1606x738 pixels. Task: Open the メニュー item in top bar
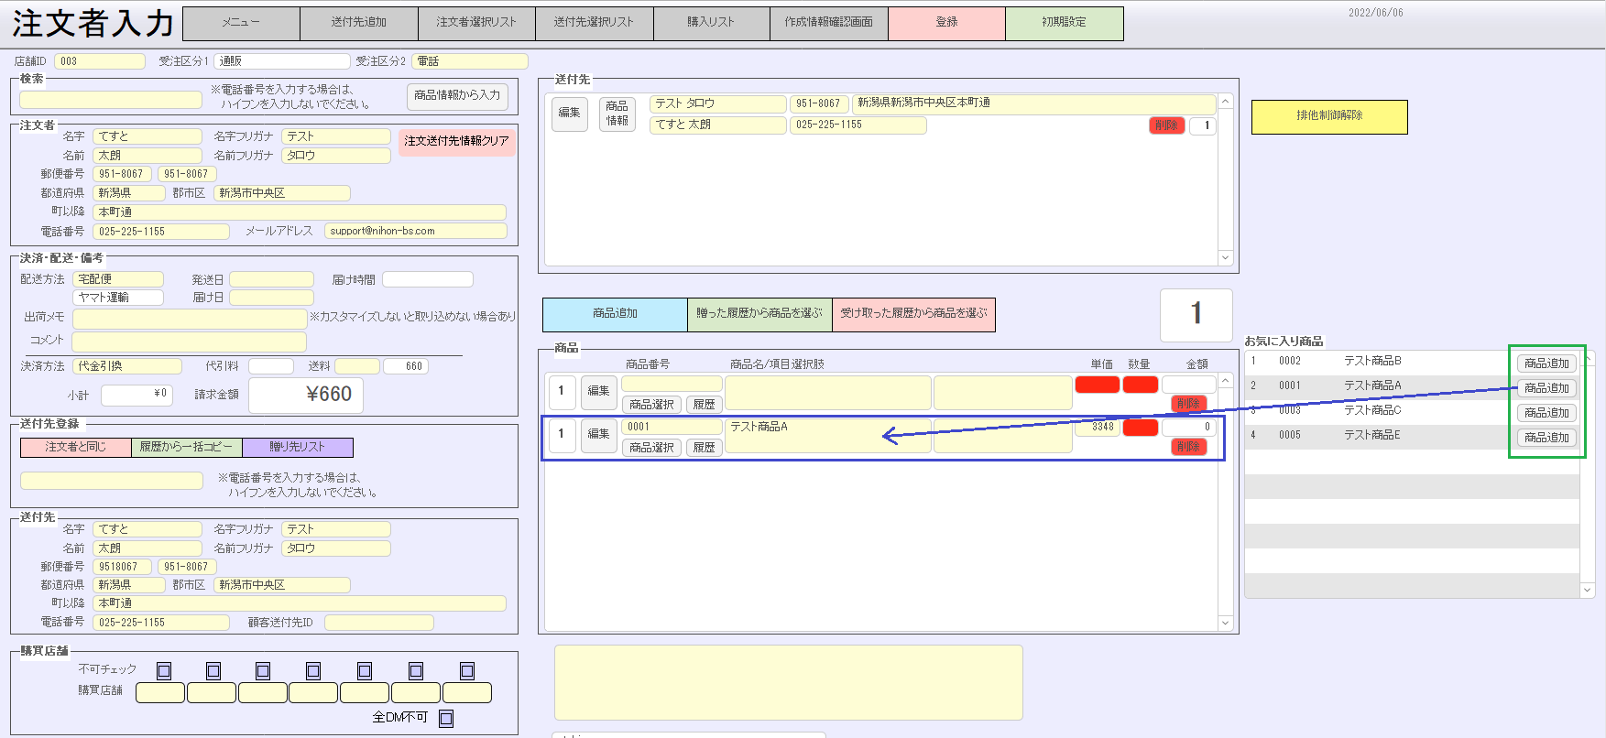[241, 23]
